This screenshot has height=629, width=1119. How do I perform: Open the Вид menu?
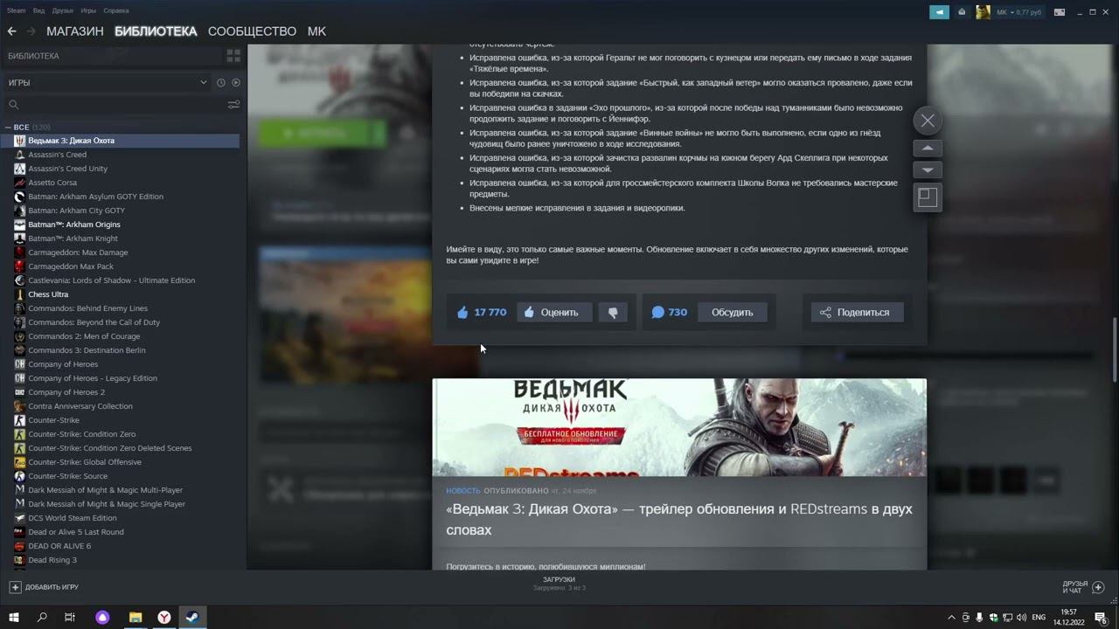pyautogui.click(x=38, y=10)
